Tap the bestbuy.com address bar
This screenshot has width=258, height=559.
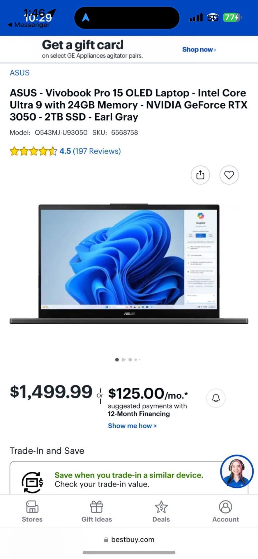point(129,539)
